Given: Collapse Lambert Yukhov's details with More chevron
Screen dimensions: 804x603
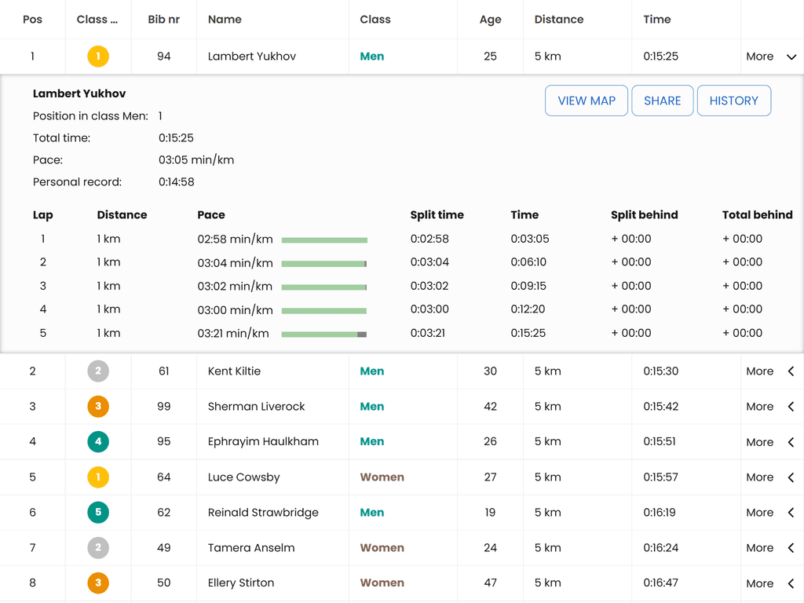Looking at the screenshot, I should [x=791, y=57].
